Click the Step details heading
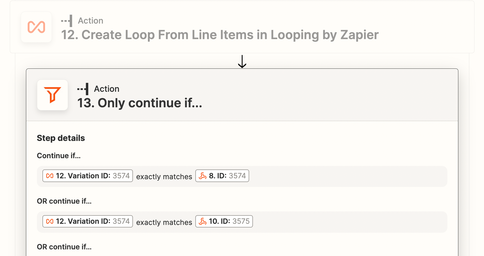 (61, 138)
